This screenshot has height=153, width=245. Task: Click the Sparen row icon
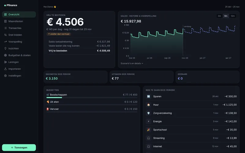click(x=149, y=96)
